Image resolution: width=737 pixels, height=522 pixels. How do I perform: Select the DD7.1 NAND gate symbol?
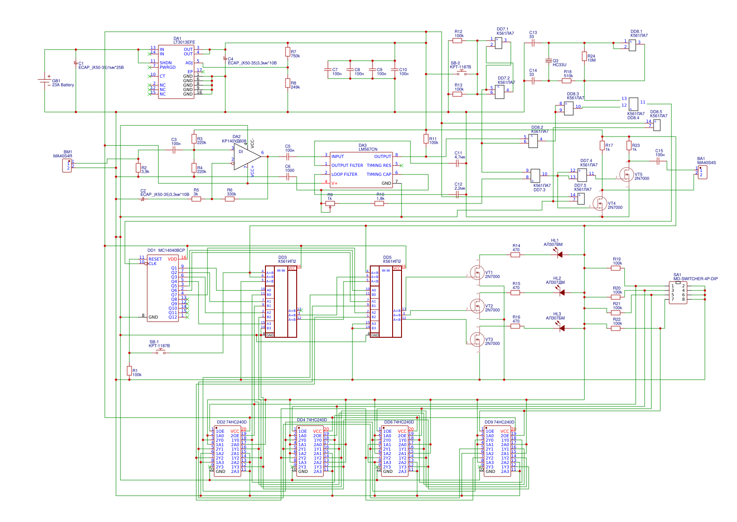click(499, 43)
